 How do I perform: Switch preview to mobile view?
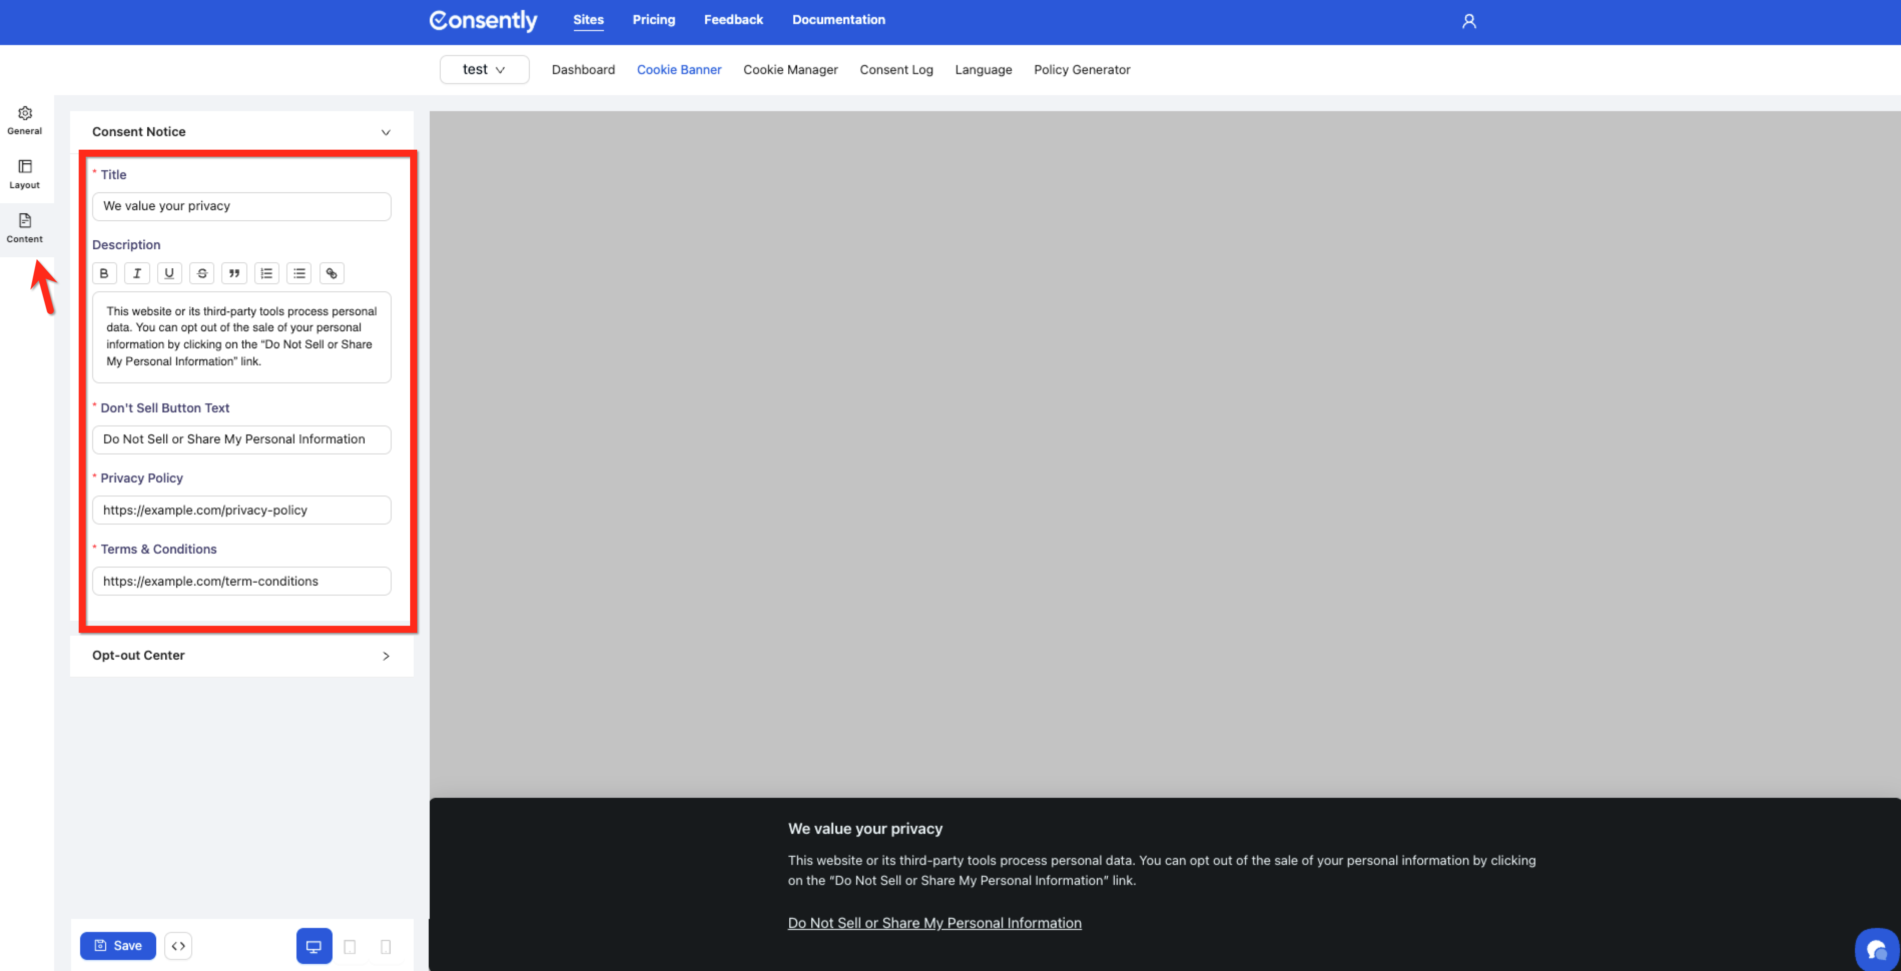point(386,946)
